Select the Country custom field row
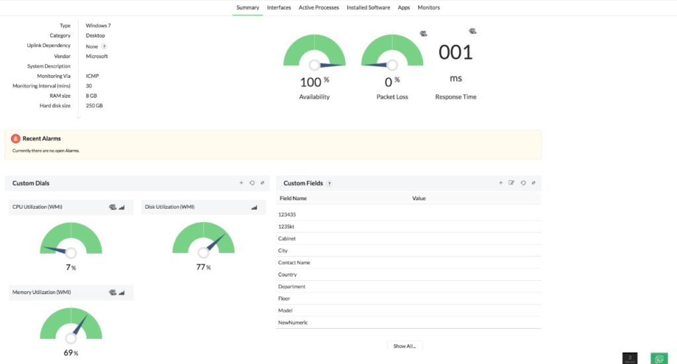The width and height of the screenshot is (677, 364). [x=409, y=274]
